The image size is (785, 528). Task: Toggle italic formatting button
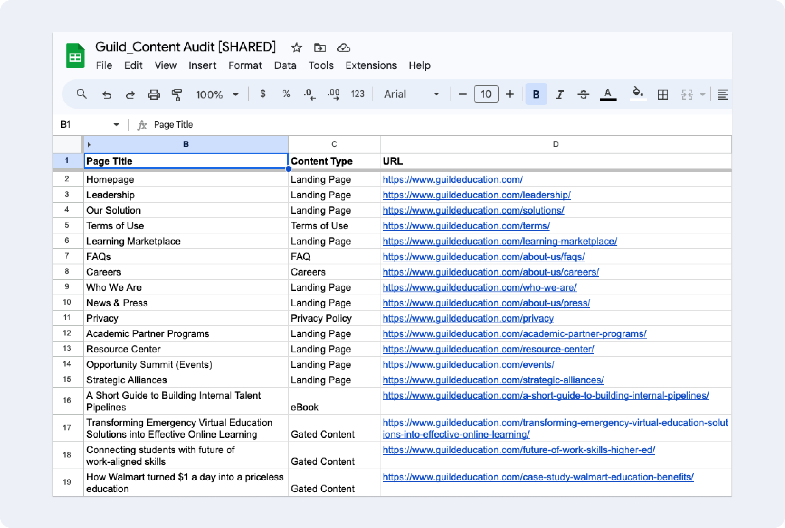560,95
